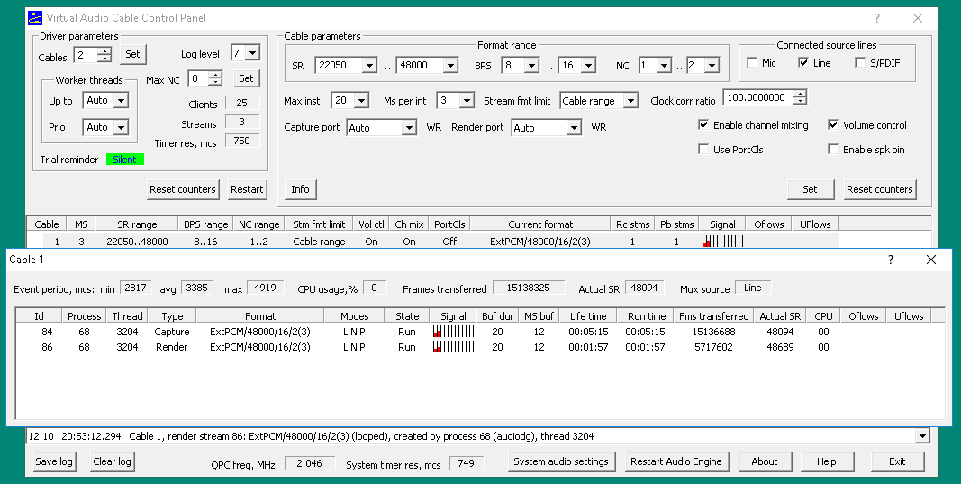
Task: Click the Set button in Cable parameters
Action: point(811,189)
